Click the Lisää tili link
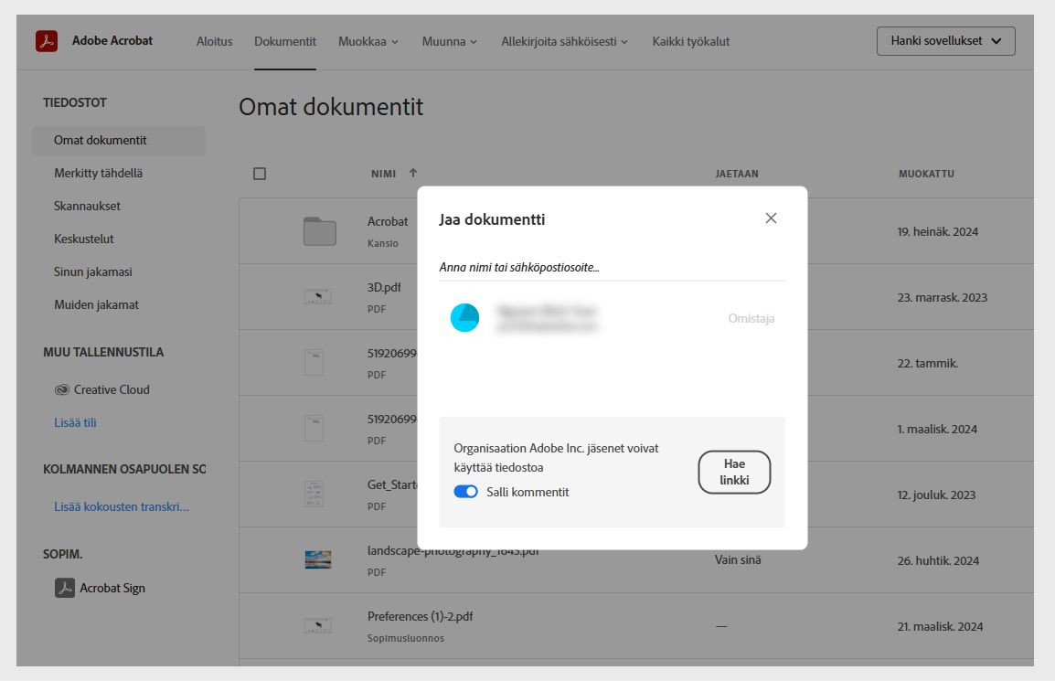The width and height of the screenshot is (1055, 681). point(75,422)
